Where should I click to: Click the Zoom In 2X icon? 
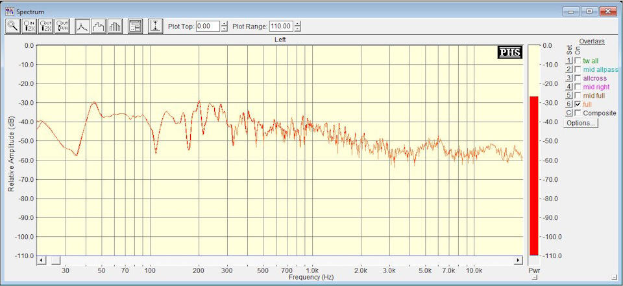click(x=29, y=26)
